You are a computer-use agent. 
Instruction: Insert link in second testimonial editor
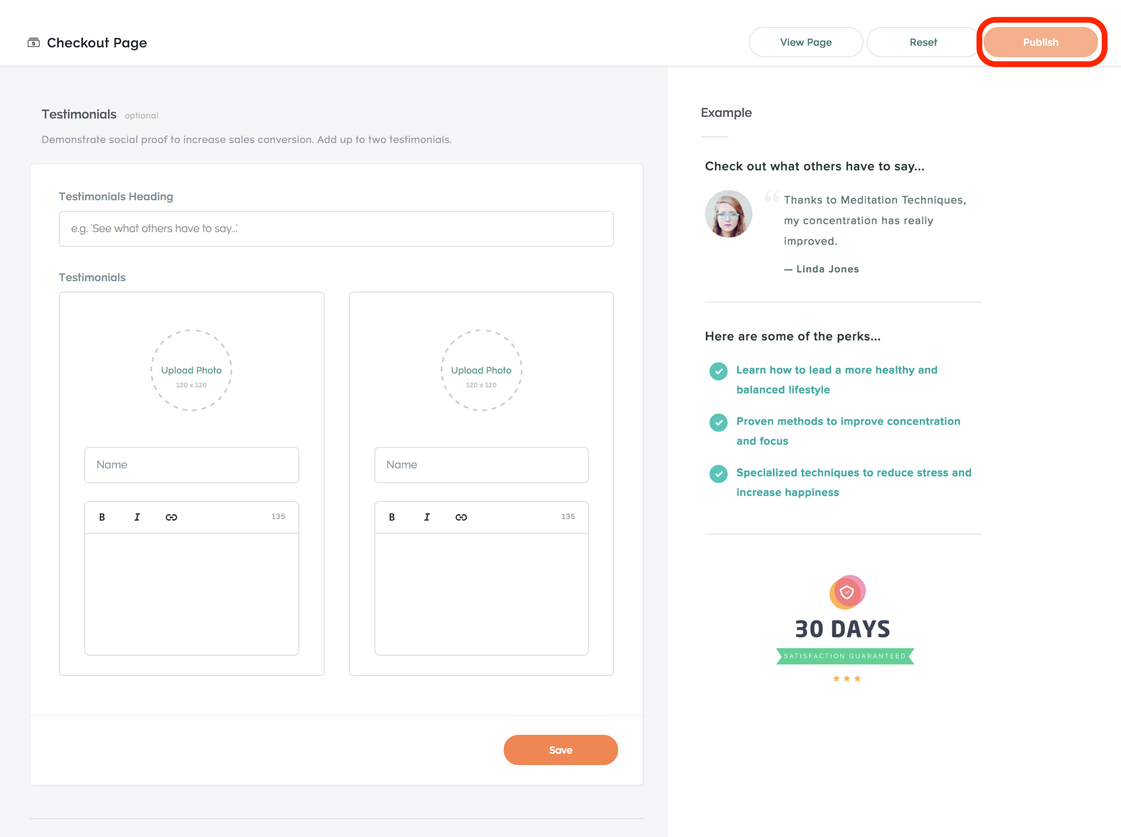click(461, 517)
